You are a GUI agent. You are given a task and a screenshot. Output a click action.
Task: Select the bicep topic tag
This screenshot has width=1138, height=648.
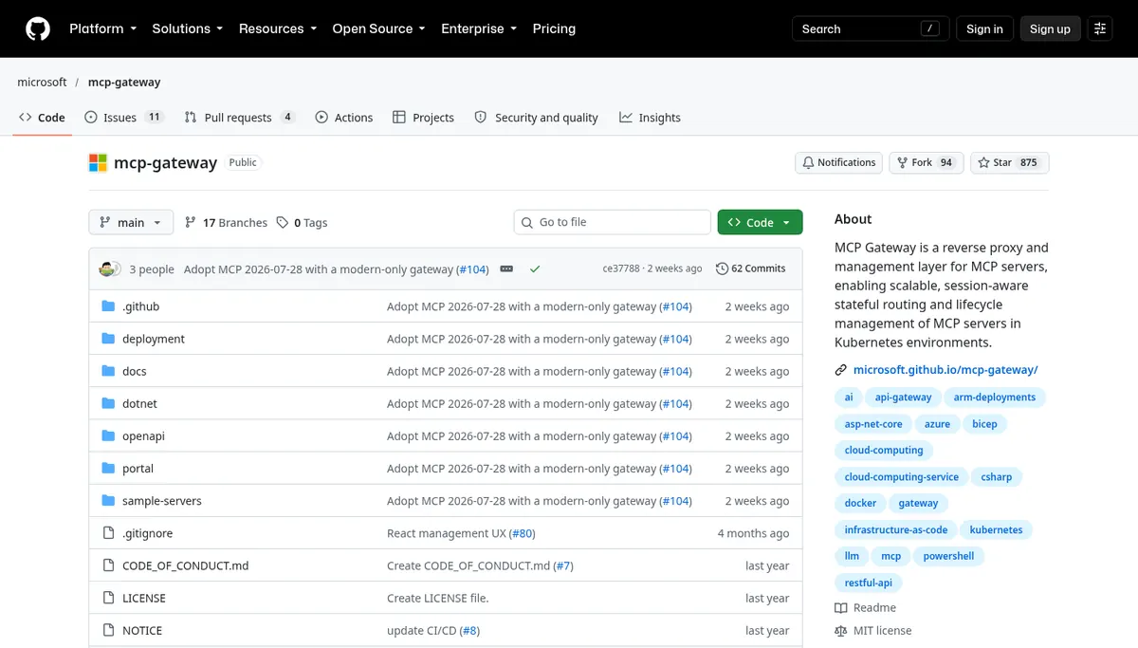pos(984,424)
